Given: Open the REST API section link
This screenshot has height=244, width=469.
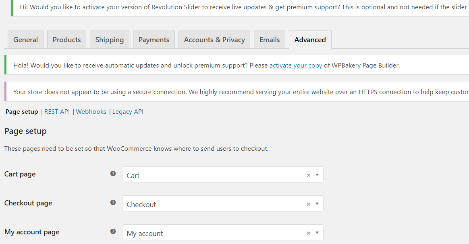Looking at the screenshot, I should [x=57, y=112].
